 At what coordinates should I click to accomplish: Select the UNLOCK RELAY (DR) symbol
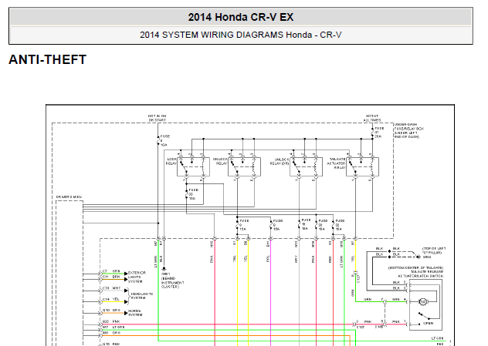[306, 166]
